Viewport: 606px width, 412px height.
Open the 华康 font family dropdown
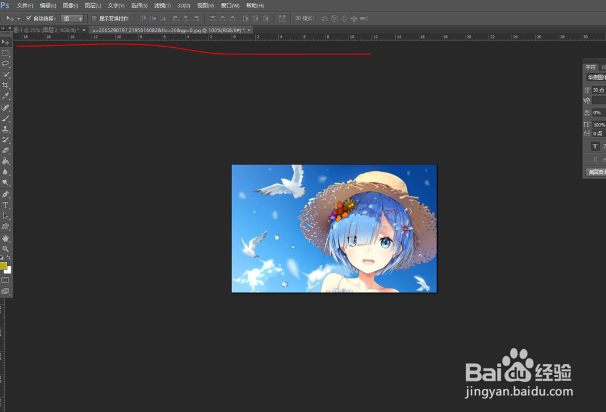(x=596, y=77)
